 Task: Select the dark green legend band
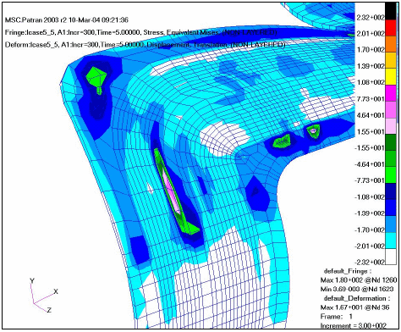click(x=391, y=142)
